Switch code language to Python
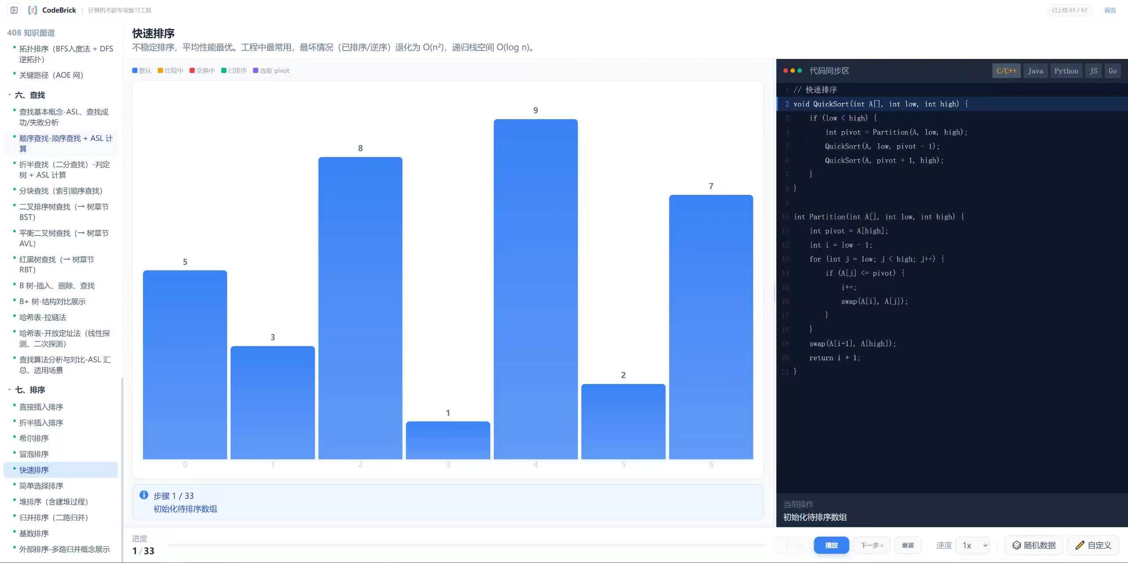 1066,71
